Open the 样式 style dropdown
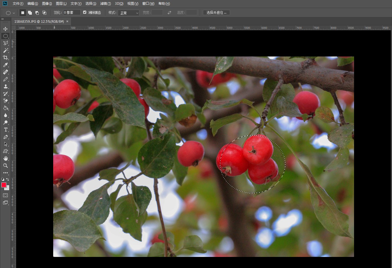This screenshot has height=268, width=392. click(129, 13)
